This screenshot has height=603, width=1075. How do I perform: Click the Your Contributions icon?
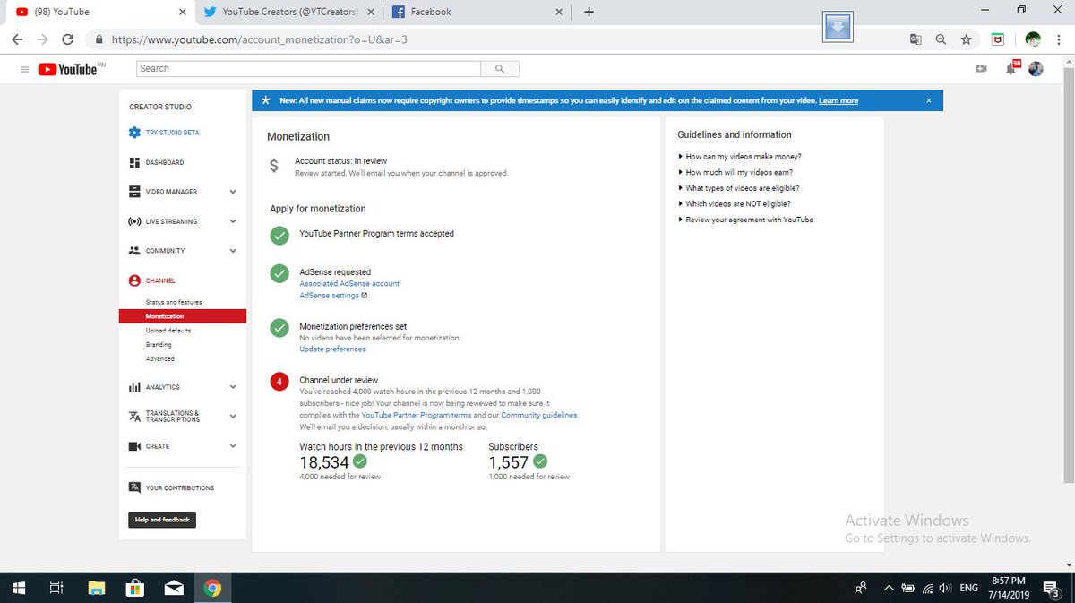[x=134, y=488]
